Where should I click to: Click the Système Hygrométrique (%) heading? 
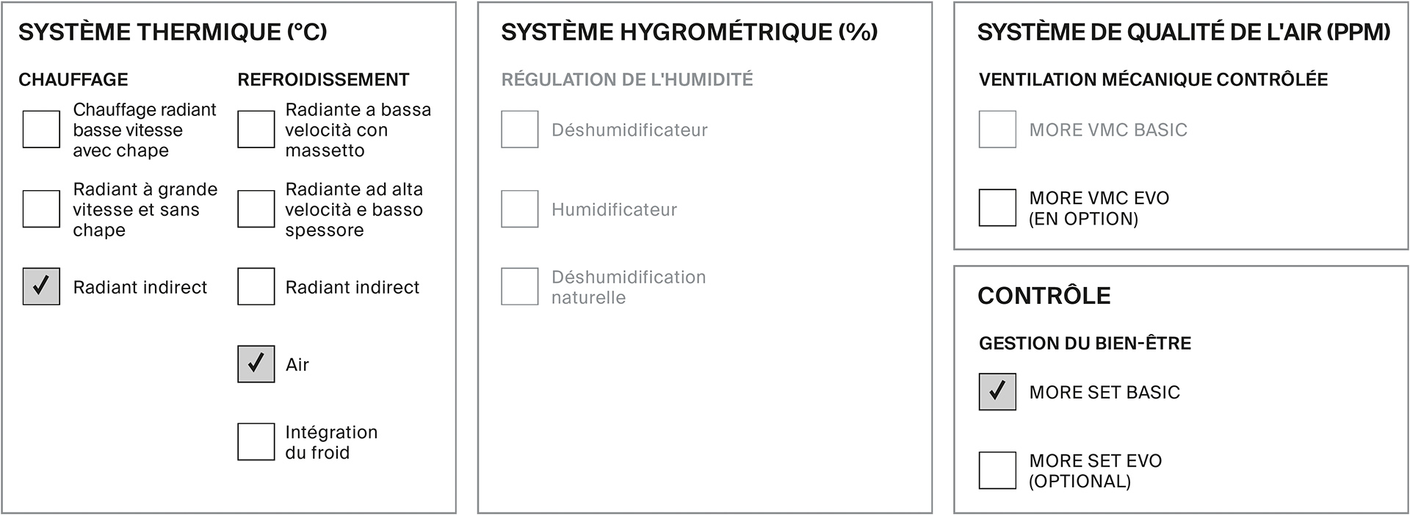click(x=690, y=32)
